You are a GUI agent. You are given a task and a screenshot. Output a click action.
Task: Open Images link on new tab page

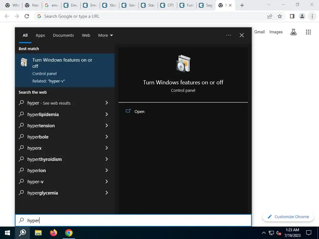click(x=276, y=32)
